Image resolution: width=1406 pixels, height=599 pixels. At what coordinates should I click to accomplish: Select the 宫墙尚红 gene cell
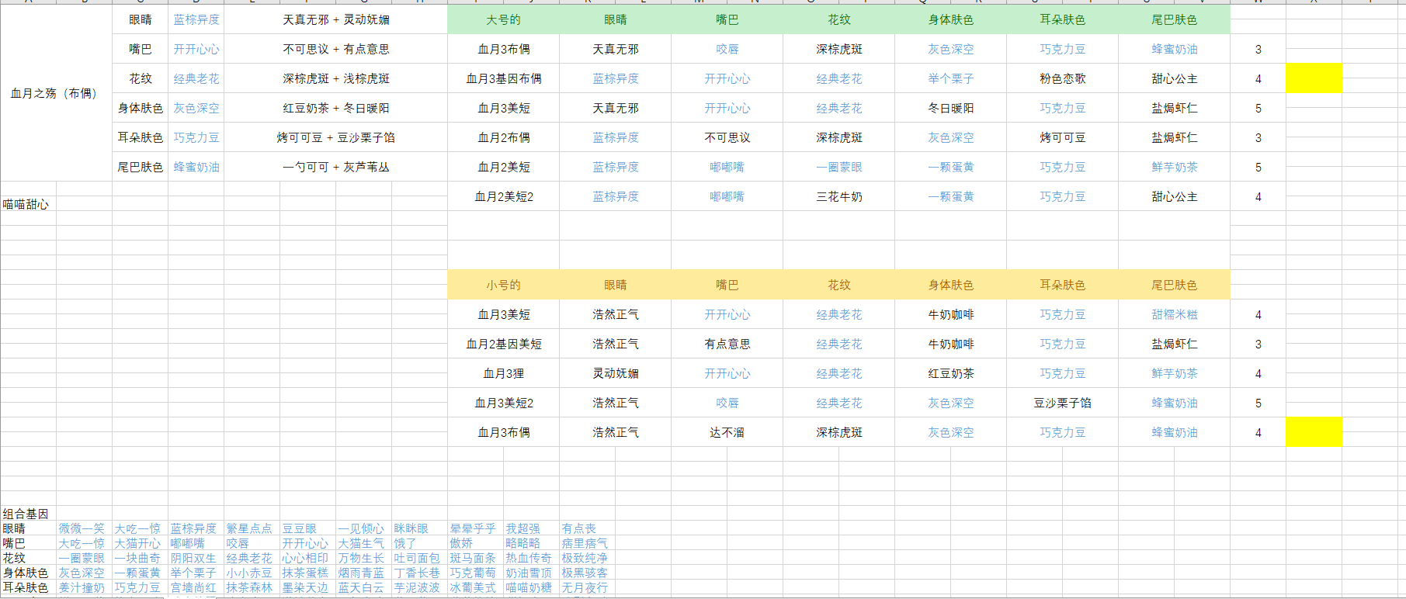(196, 587)
